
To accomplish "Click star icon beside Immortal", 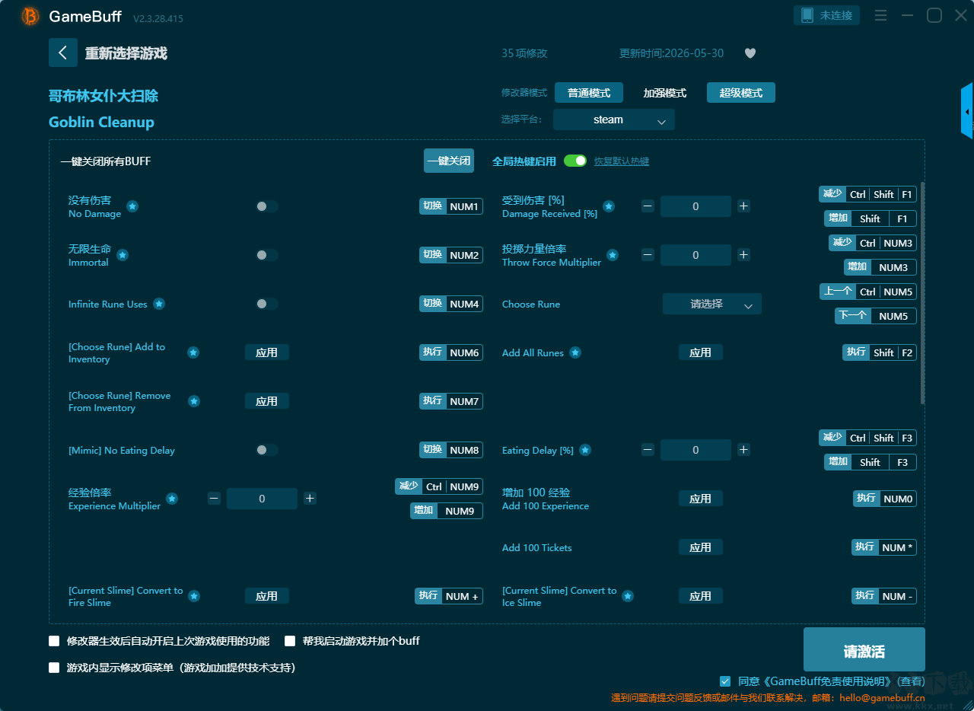I will [x=123, y=255].
